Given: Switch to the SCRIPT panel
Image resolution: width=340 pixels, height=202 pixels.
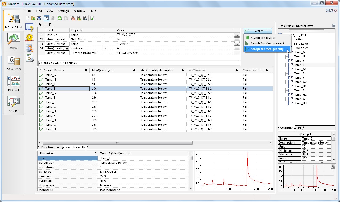Looking at the screenshot, I should click(14, 104).
